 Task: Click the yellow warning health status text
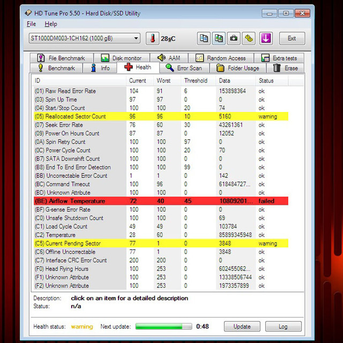[82, 326]
